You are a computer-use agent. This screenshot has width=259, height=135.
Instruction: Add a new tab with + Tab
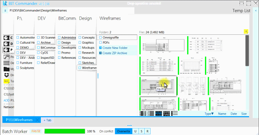point(47,120)
